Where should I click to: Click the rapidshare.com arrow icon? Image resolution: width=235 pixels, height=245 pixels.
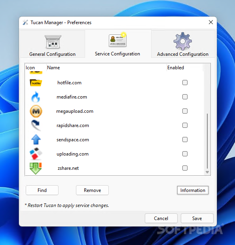tap(36, 125)
